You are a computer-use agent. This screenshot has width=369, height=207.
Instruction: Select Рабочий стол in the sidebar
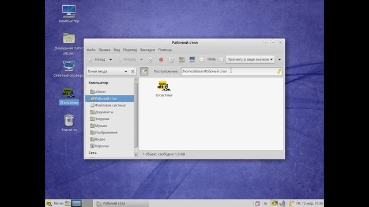click(110, 98)
